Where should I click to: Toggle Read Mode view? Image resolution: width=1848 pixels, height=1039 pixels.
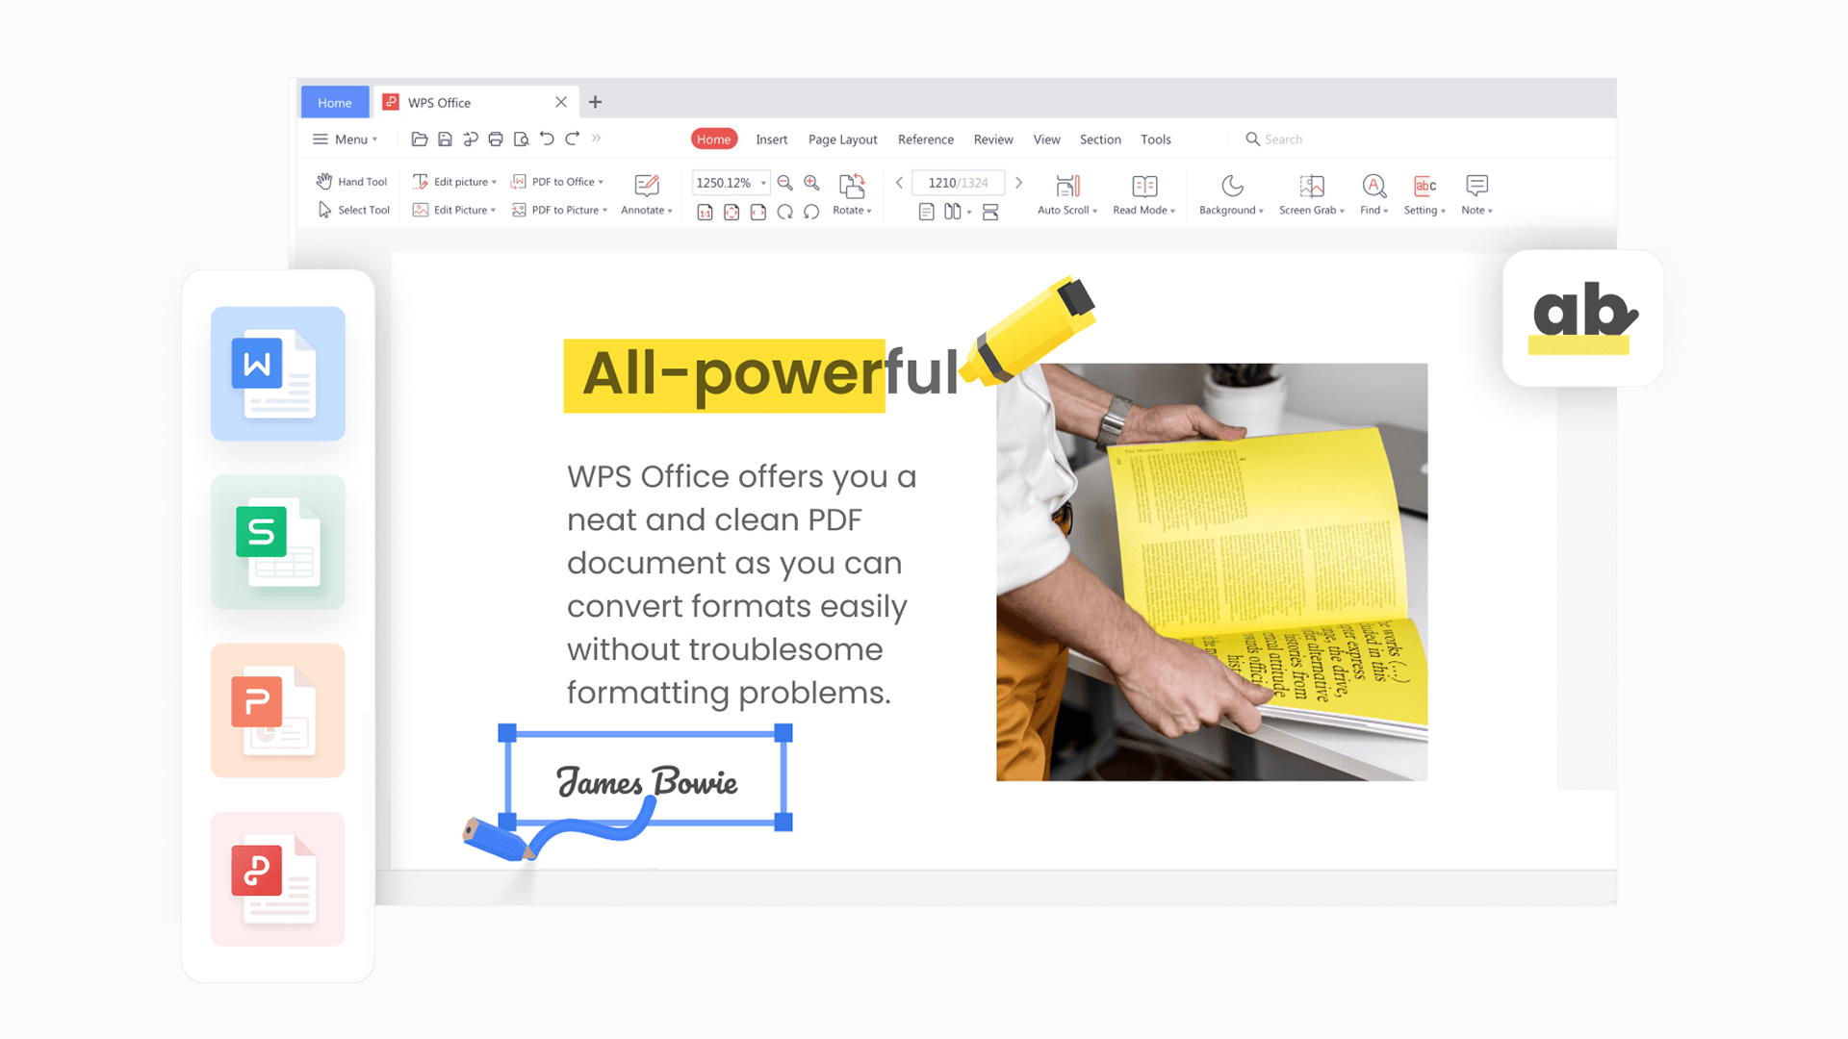[x=1144, y=186]
